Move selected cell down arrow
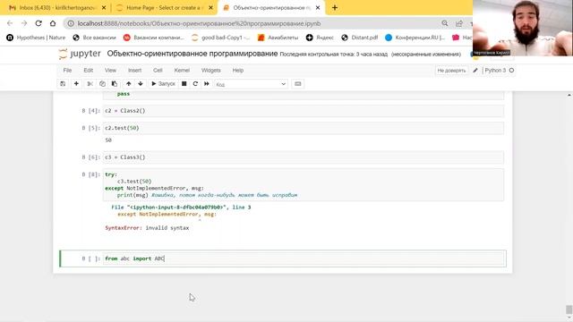 tap(141, 84)
